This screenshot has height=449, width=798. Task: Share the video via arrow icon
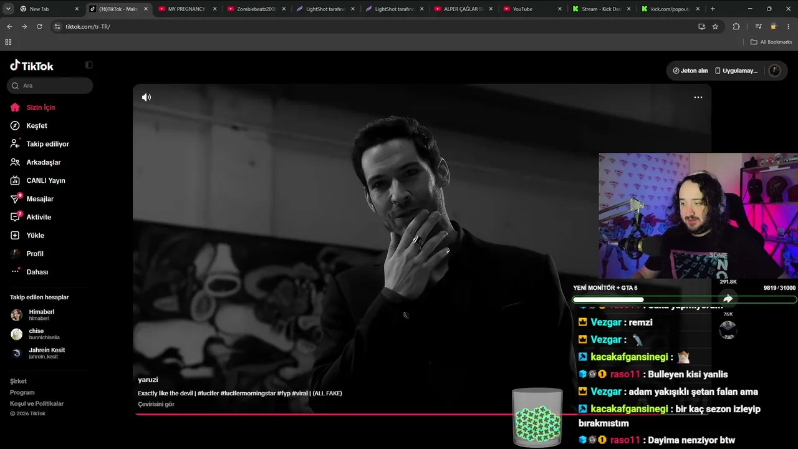coord(728,299)
